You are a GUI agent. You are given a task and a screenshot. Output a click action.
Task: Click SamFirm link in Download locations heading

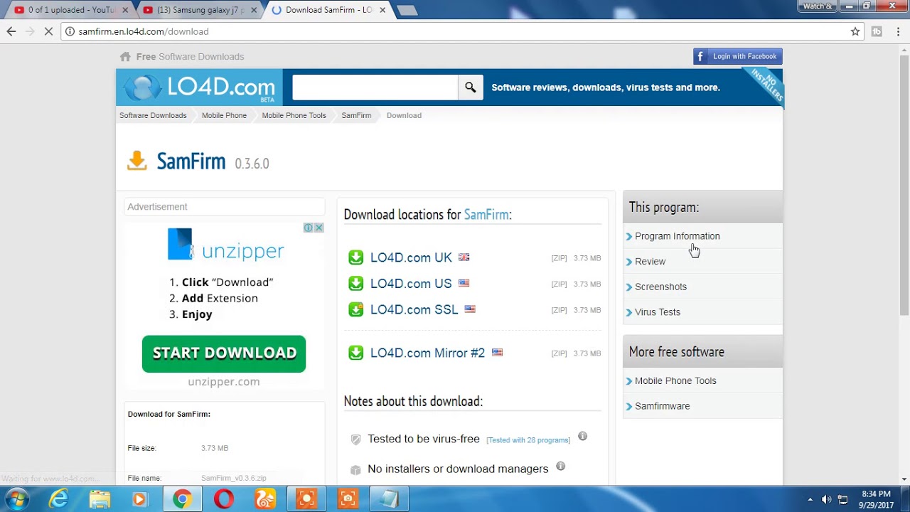(x=486, y=214)
